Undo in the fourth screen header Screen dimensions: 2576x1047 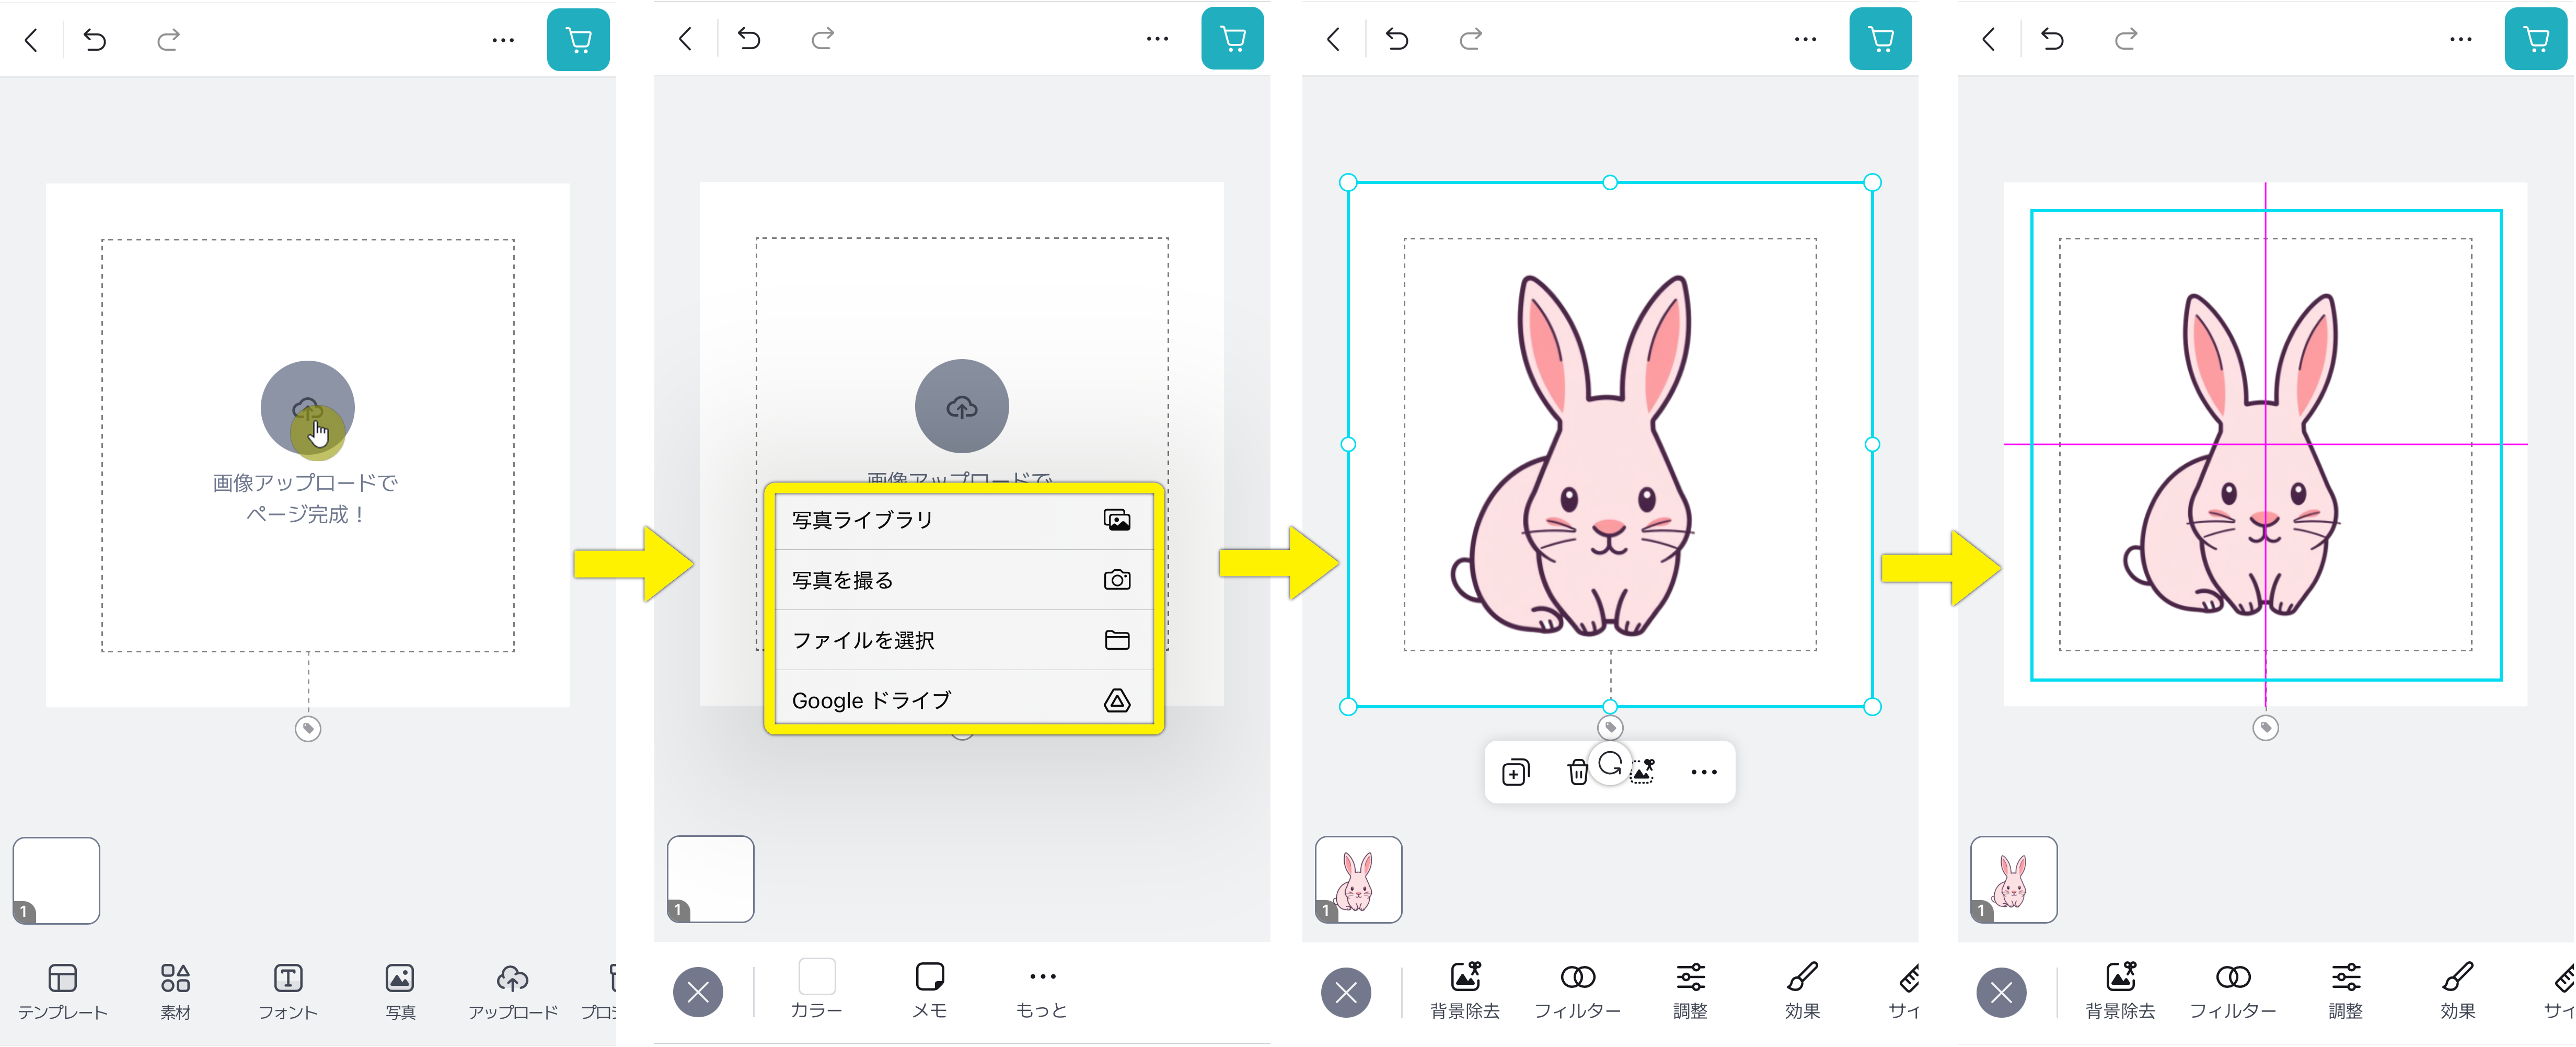(x=2052, y=39)
